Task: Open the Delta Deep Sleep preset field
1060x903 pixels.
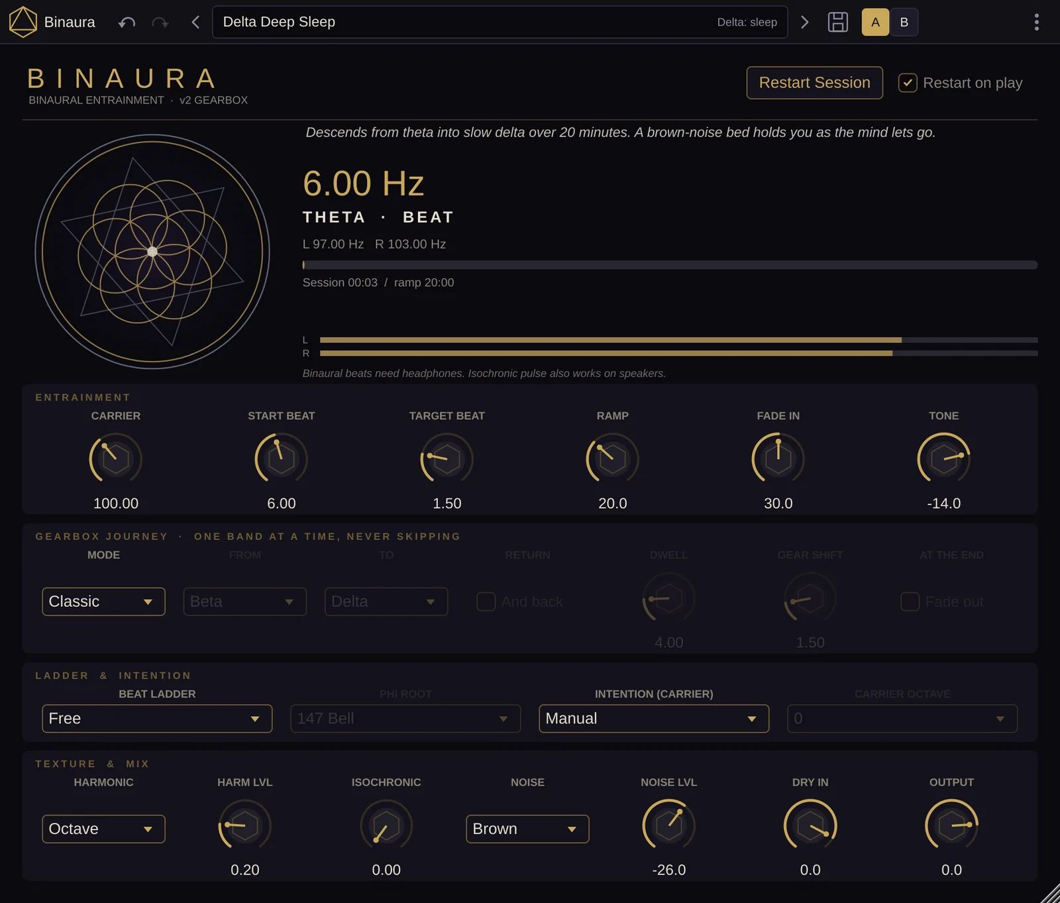Action: coord(500,22)
